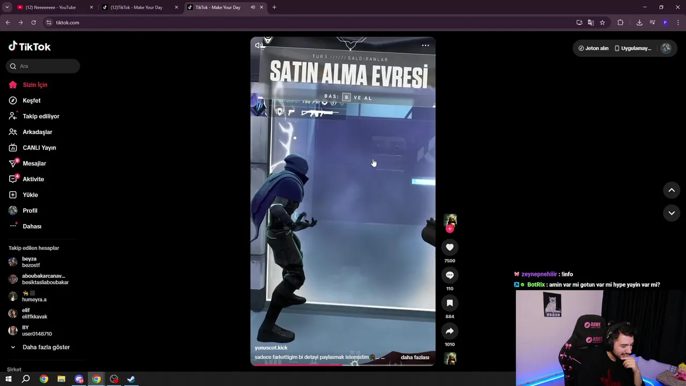This screenshot has width=686, height=386.
Task: Open Windows taskbar search
Action: (26, 379)
